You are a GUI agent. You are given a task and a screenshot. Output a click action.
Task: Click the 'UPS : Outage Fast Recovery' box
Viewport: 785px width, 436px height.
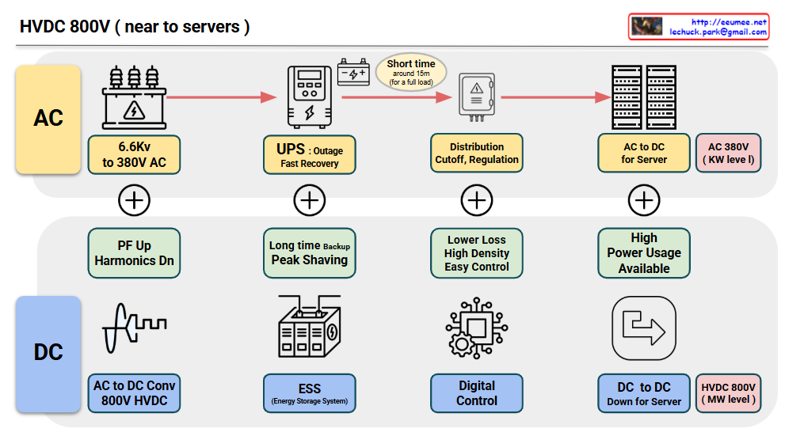(310, 154)
